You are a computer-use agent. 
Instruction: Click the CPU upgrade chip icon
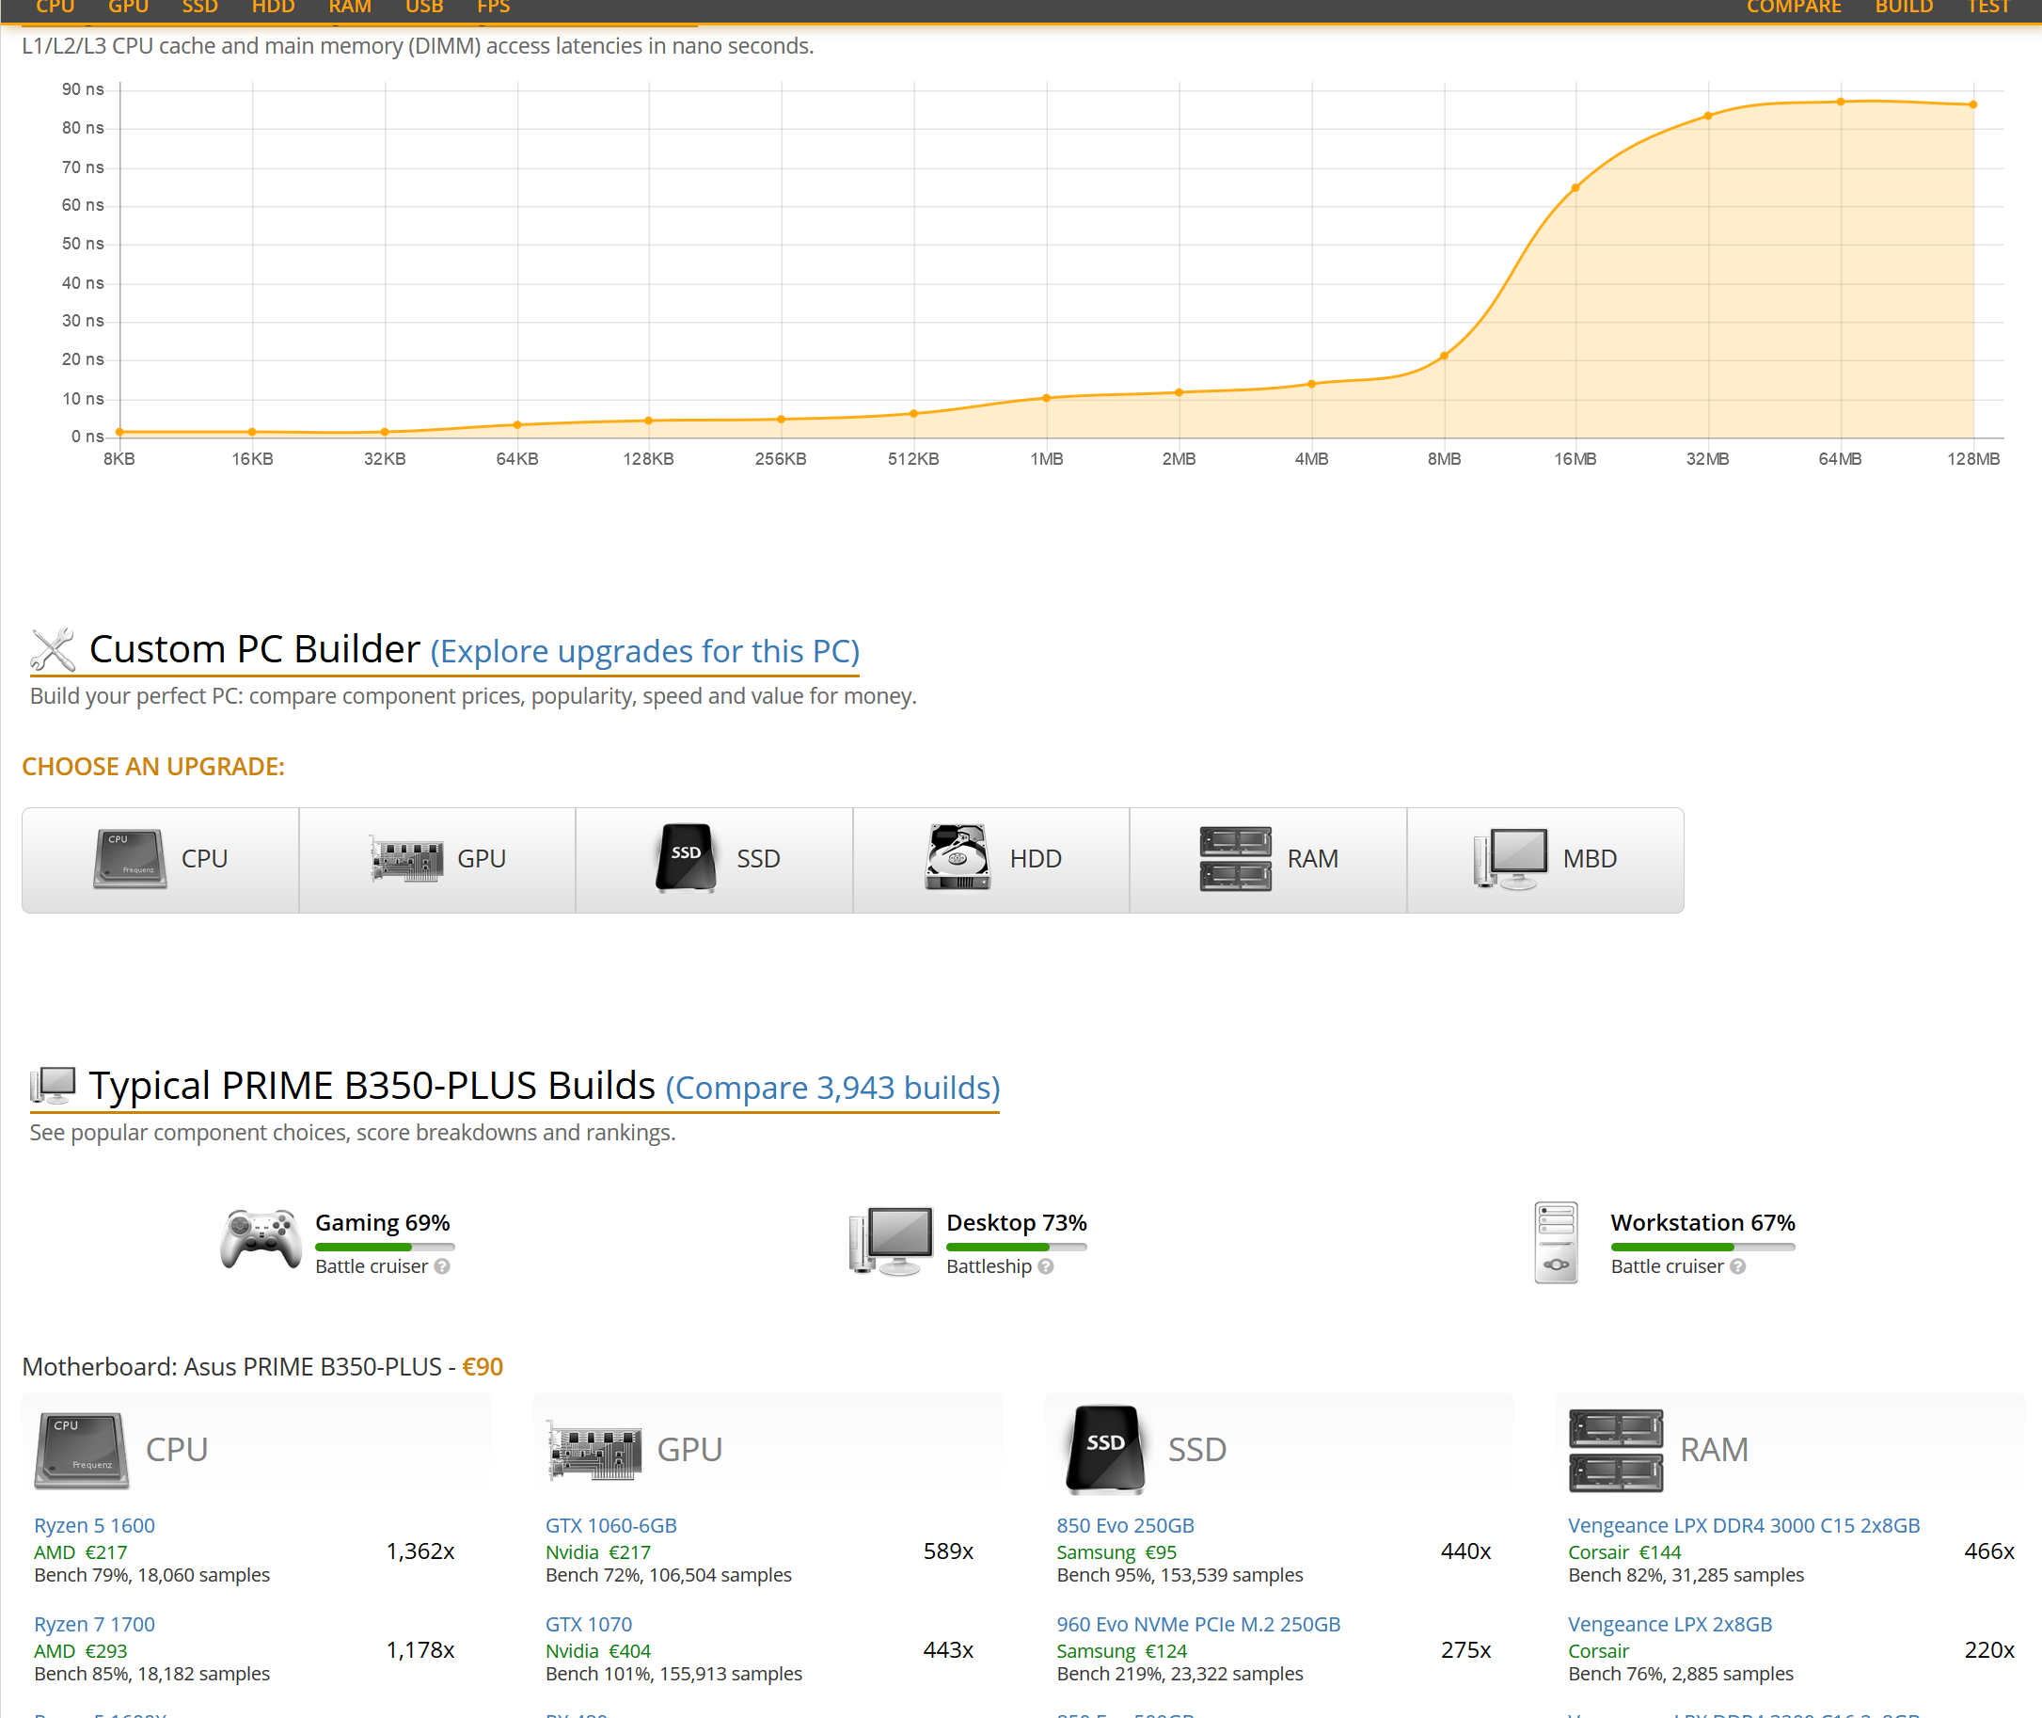(130, 858)
